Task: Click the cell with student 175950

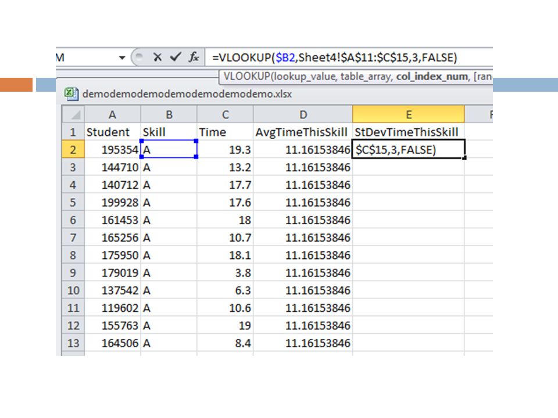Action: coord(112,255)
